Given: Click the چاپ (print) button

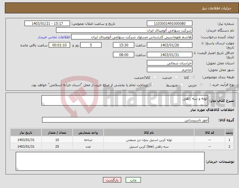Looking at the screenshot, I should pos(133,180).
